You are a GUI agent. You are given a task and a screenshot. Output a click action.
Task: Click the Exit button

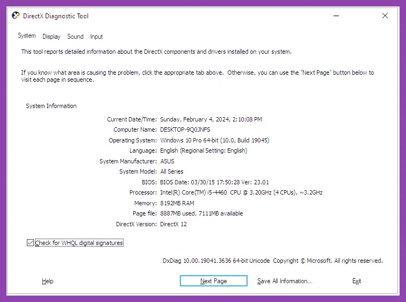click(357, 281)
